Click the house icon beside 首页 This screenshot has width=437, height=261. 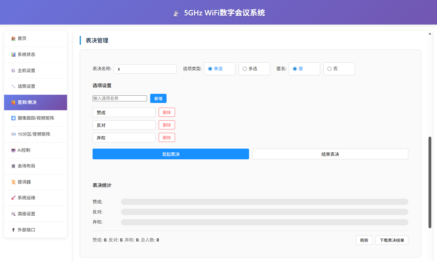tap(13, 38)
